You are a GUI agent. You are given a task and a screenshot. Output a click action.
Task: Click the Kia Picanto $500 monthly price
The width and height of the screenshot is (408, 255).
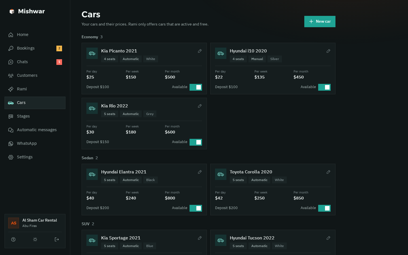[x=170, y=77]
